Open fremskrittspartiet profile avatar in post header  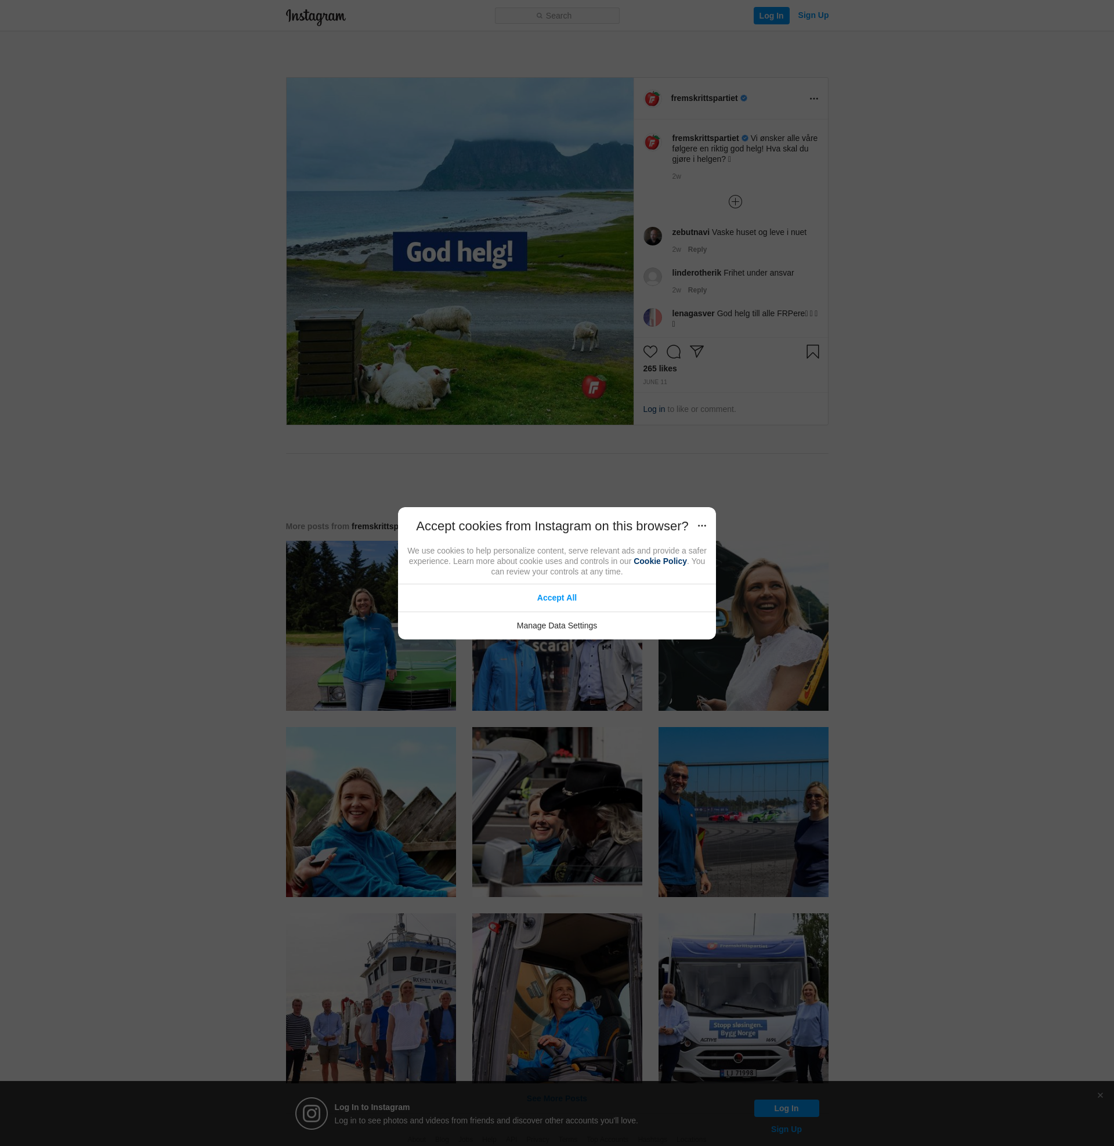pos(652,98)
